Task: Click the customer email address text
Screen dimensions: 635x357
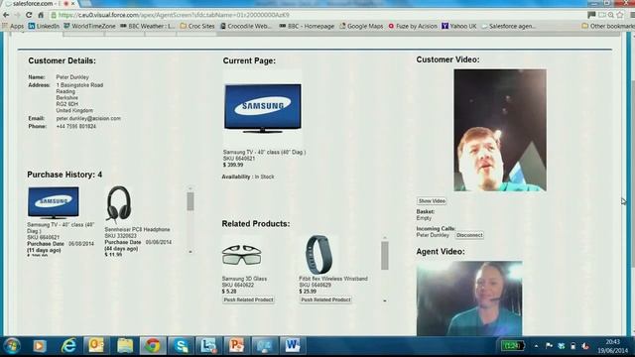Action: click(88, 119)
